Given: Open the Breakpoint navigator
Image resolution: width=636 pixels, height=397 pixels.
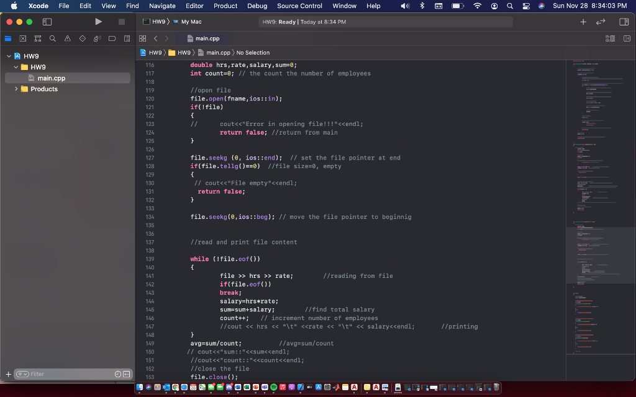Looking at the screenshot, I should click(112, 38).
